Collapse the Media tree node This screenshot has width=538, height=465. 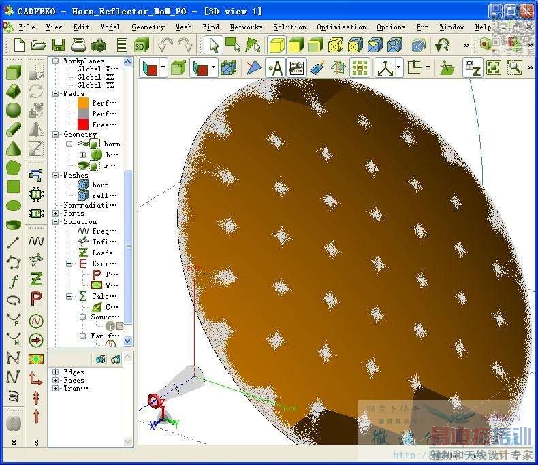[55, 94]
